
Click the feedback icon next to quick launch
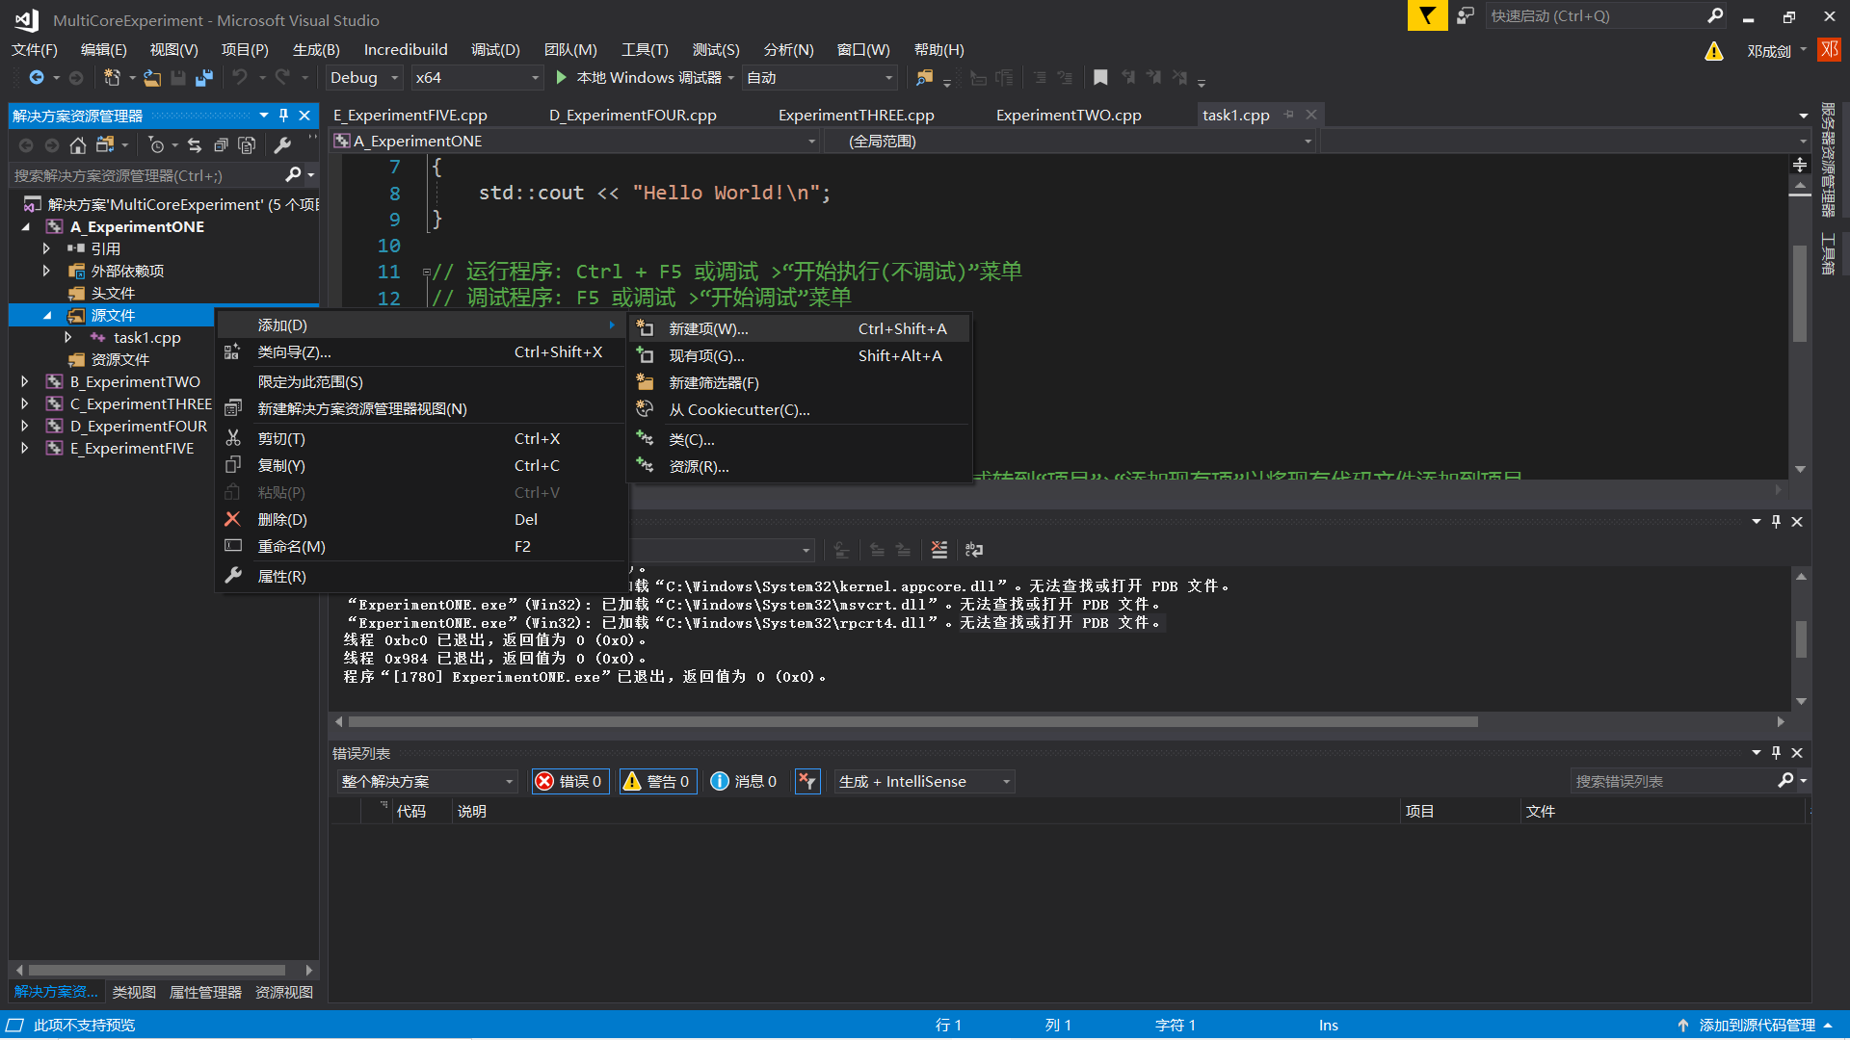[x=1466, y=15]
